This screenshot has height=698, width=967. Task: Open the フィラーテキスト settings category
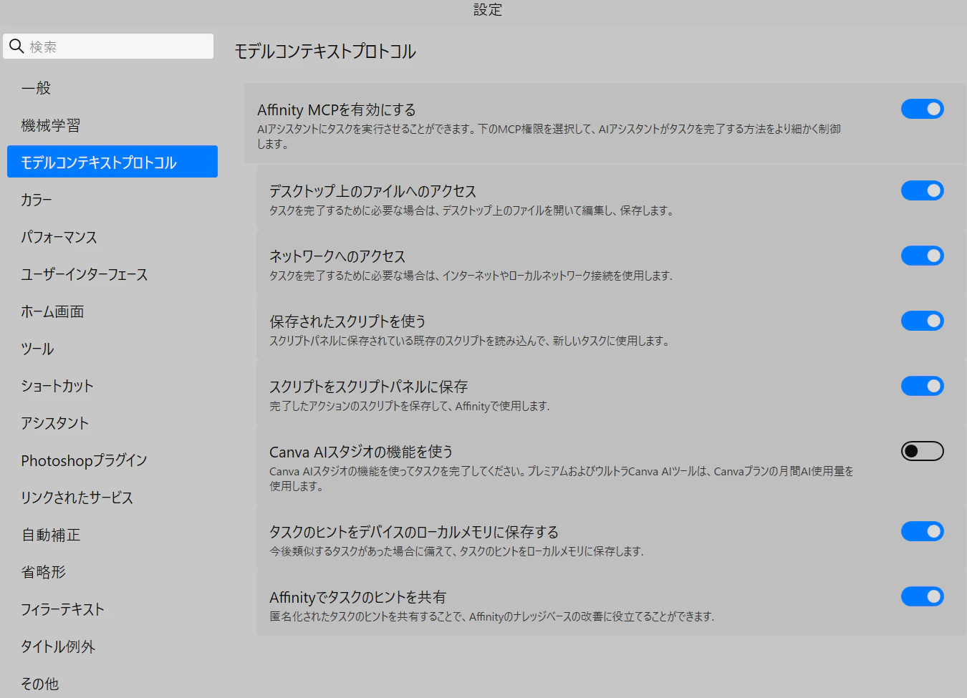(x=112, y=609)
